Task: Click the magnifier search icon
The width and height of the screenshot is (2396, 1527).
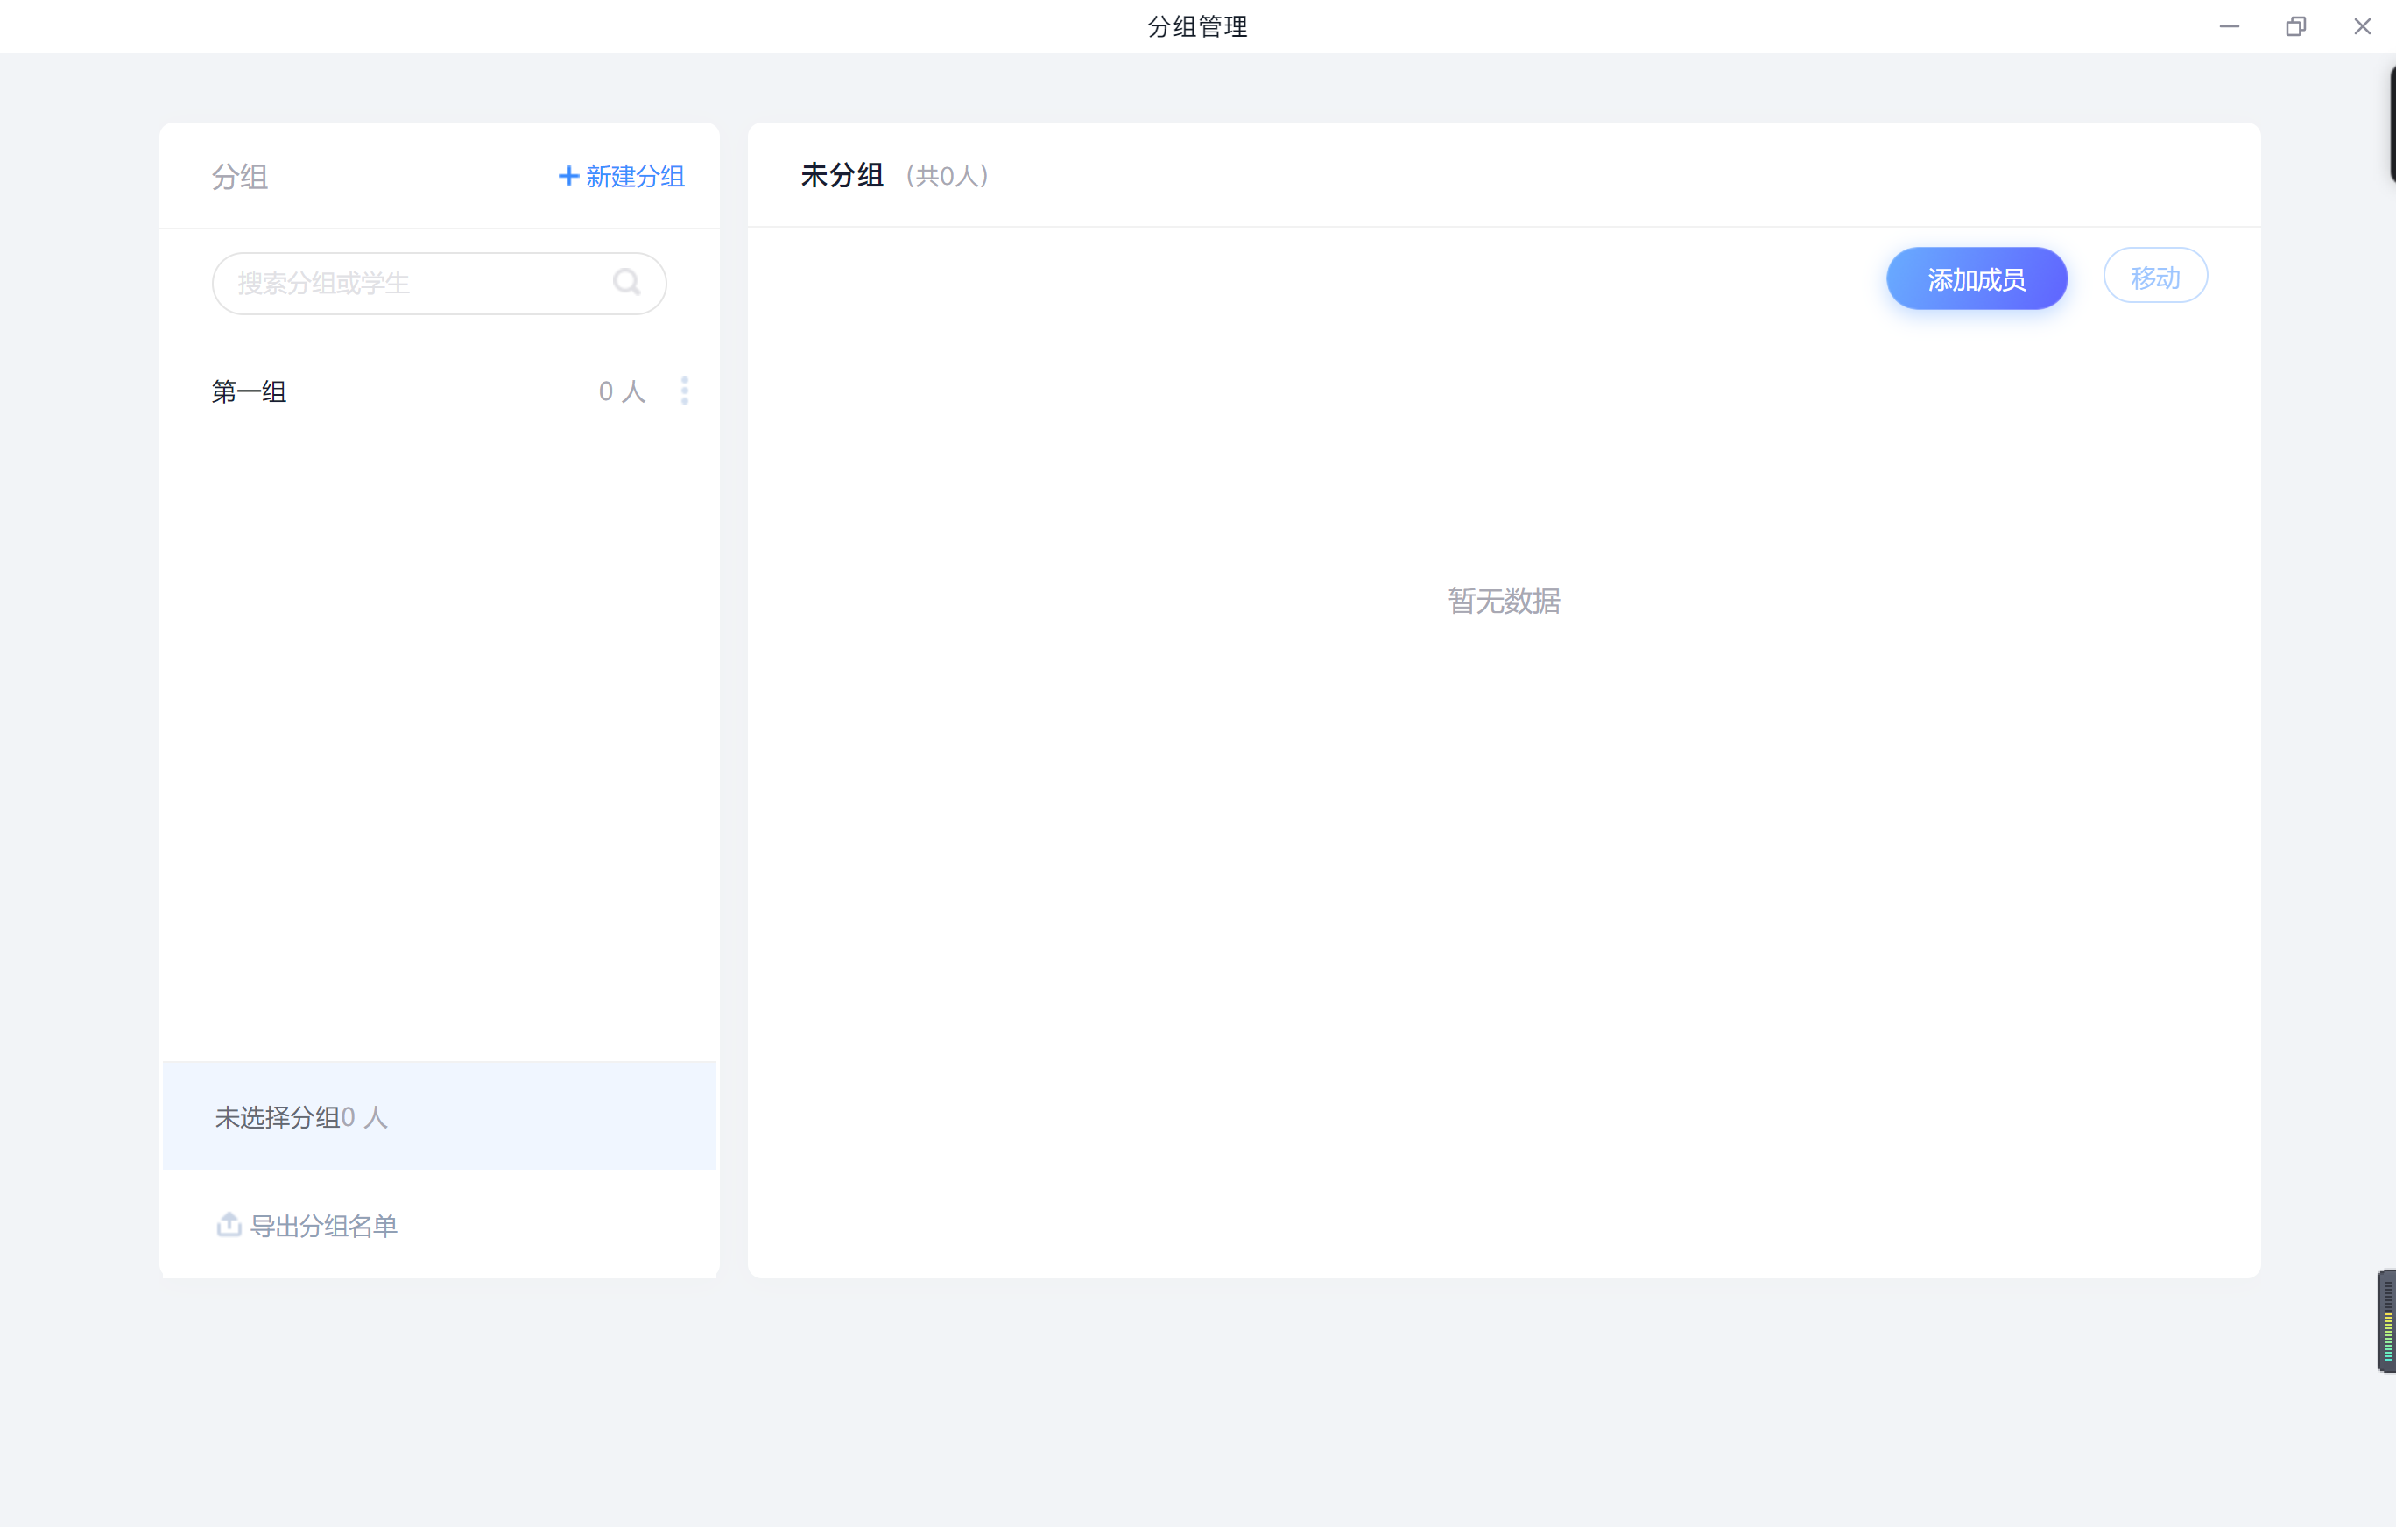Action: [627, 283]
